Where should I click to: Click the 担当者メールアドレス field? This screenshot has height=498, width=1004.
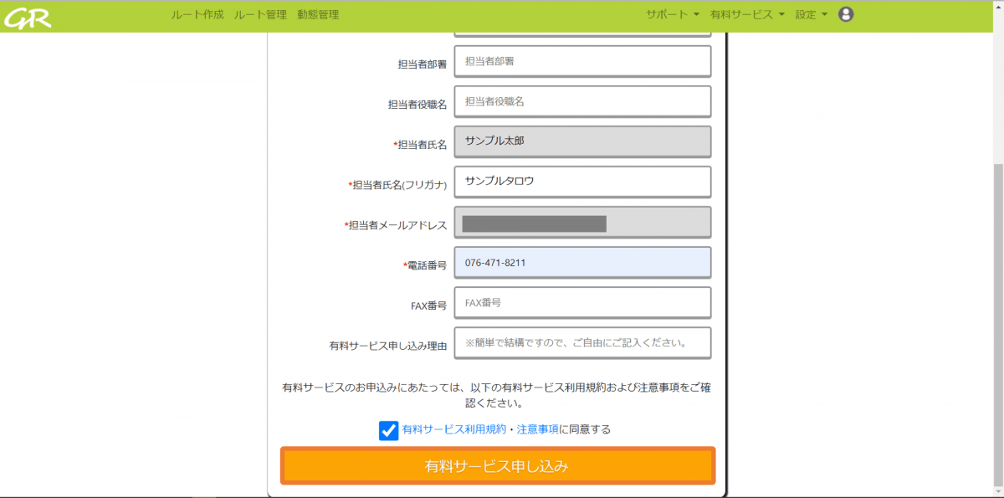point(582,223)
